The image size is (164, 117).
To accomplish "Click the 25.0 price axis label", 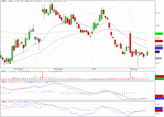I will coord(158,38).
